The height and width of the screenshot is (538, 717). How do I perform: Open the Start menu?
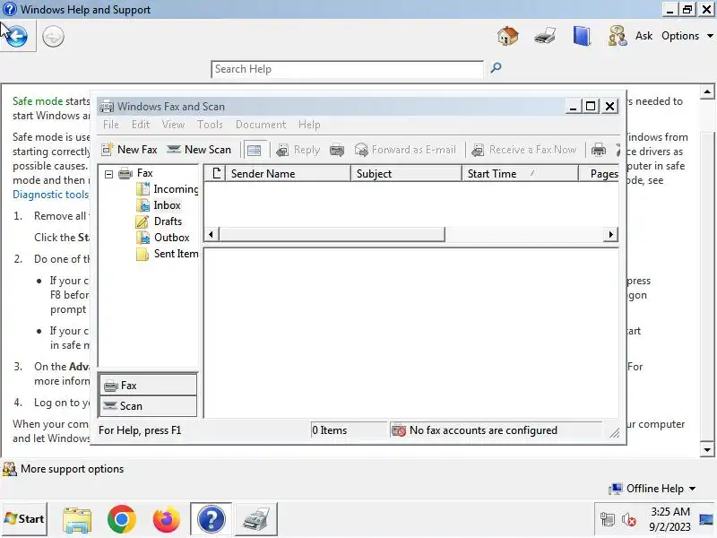[24, 519]
